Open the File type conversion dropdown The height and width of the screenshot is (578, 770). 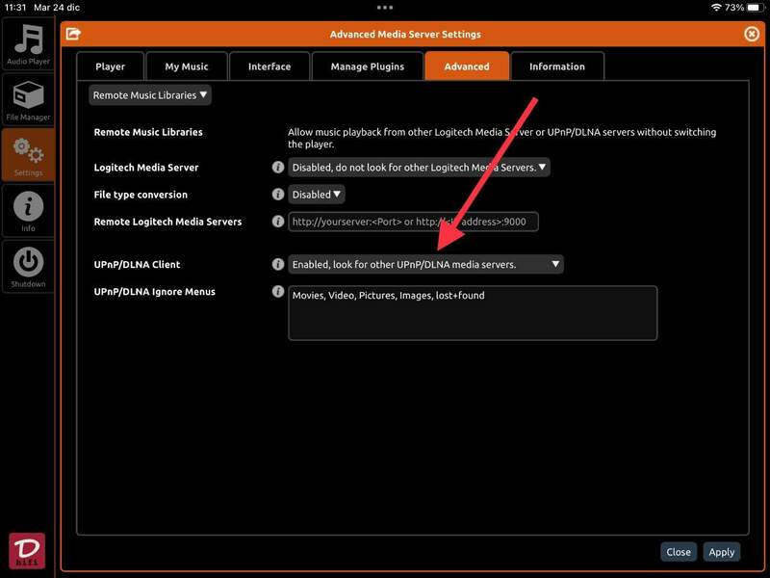(x=317, y=195)
